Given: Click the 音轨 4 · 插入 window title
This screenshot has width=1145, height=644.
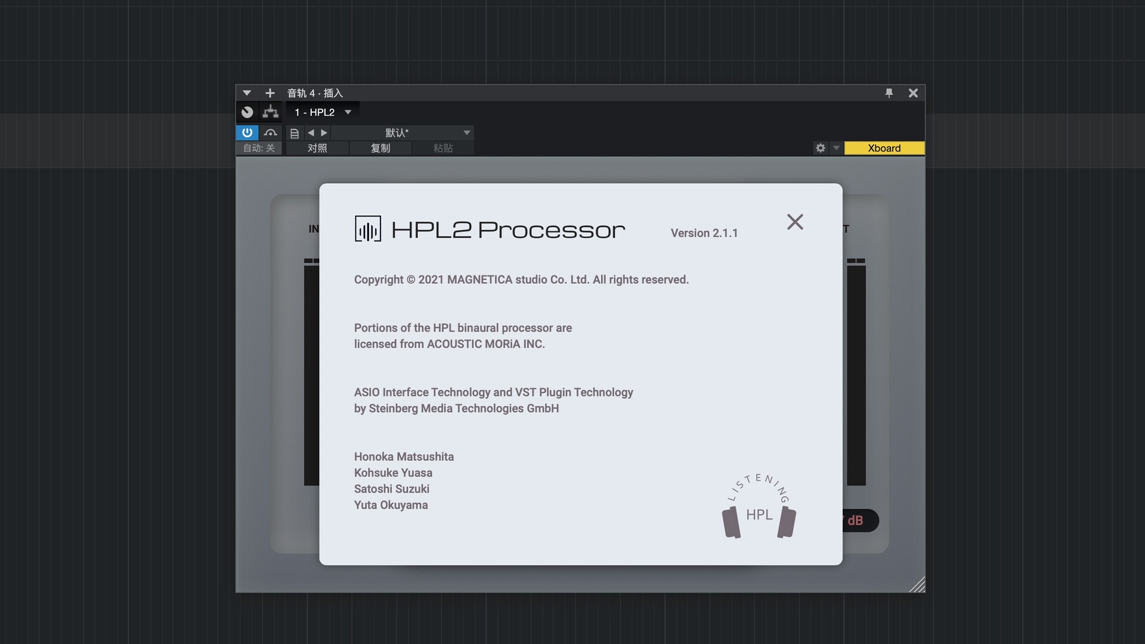Looking at the screenshot, I should [315, 93].
